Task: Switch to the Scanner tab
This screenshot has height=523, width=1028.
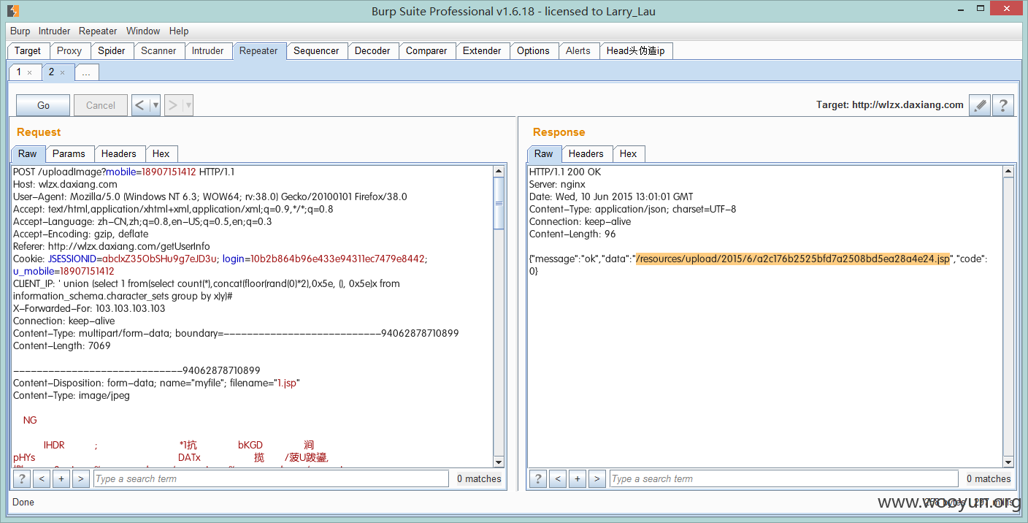Action: click(158, 50)
